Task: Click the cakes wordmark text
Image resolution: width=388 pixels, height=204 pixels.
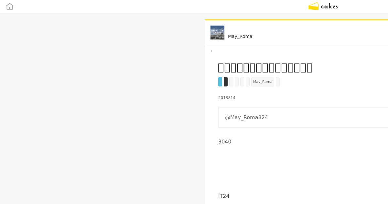Action: [329, 6]
